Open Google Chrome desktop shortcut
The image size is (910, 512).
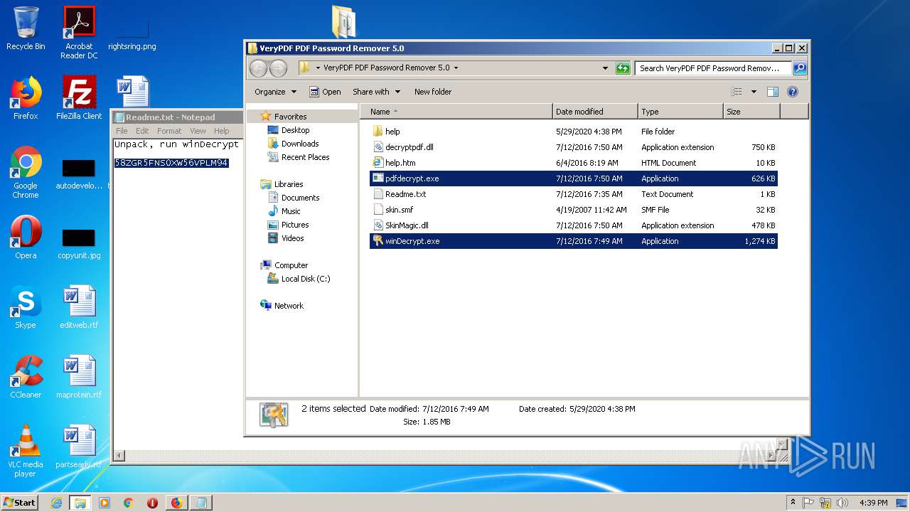(x=26, y=172)
